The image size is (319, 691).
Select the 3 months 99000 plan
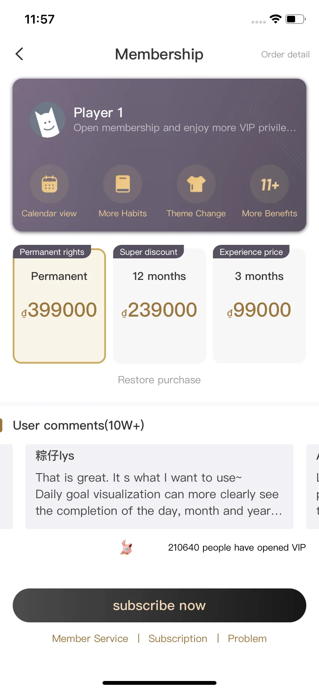[x=259, y=305]
